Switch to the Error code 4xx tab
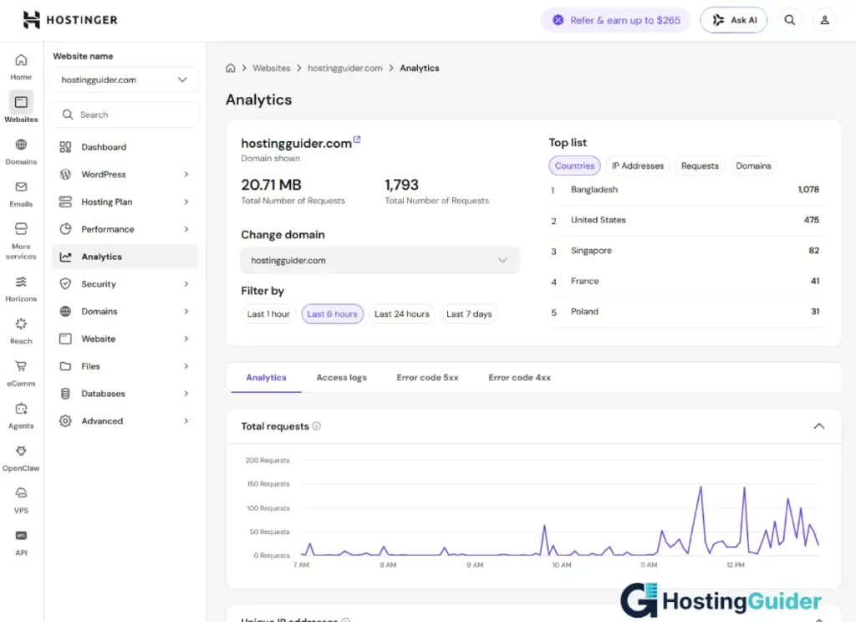Screen dimensions: 856x622 [519, 378]
